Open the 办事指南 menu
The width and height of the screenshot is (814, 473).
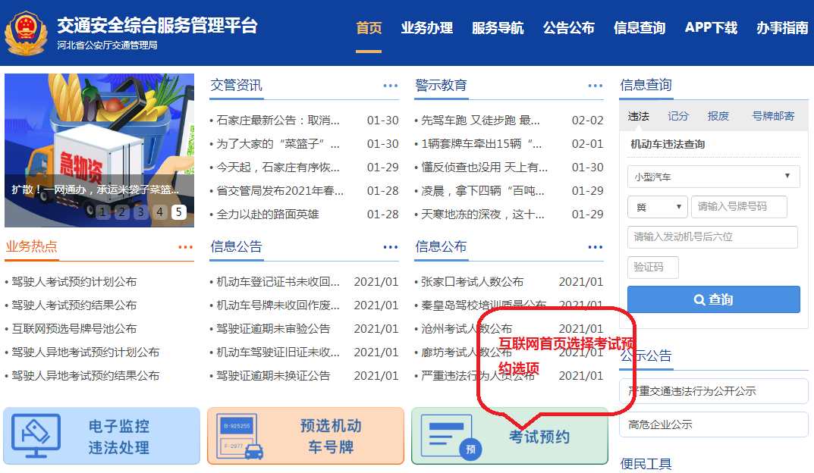click(x=782, y=27)
